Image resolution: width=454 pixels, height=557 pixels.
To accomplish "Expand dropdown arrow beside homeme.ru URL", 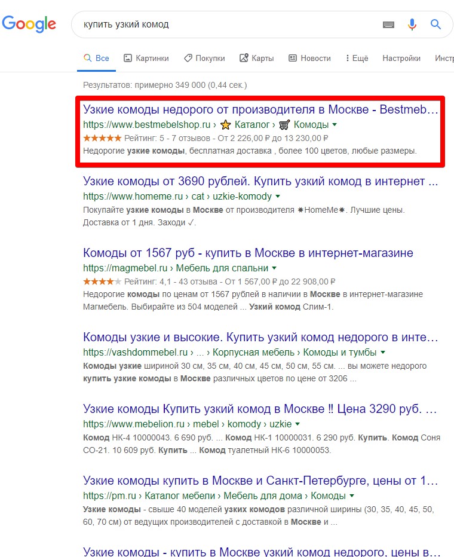I will [278, 196].
